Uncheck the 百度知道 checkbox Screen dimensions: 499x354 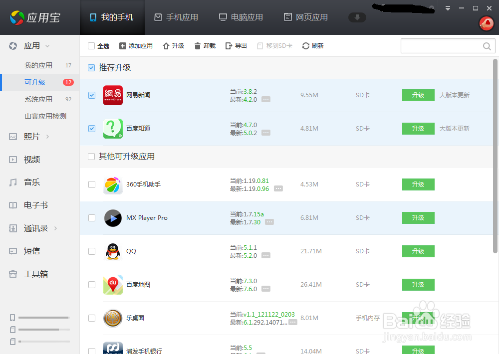(x=92, y=129)
